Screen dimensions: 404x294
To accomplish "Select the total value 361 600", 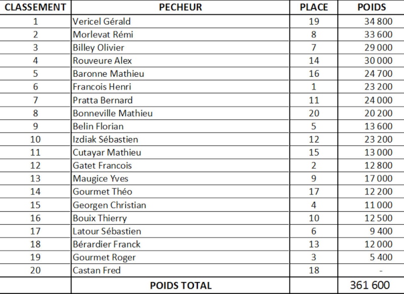I will (x=370, y=285).
